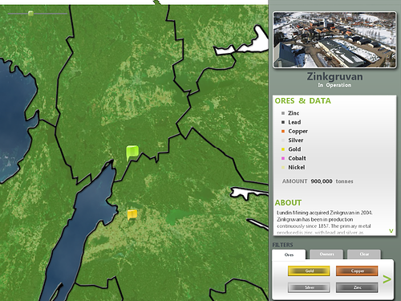Adjust the map zoom slider handle
Image resolution: width=401 pixels, height=301 pixels.
tap(30, 14)
